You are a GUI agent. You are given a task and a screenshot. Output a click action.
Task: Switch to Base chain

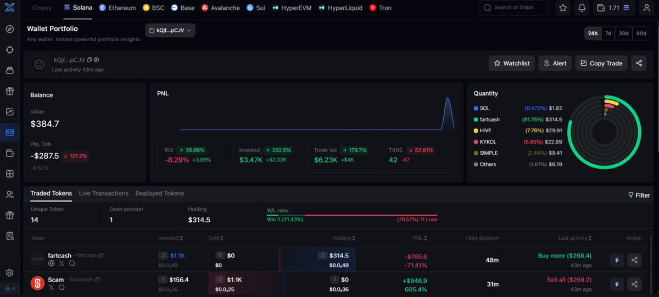click(x=182, y=8)
